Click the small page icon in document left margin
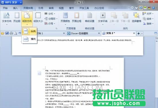 tap(39, 73)
